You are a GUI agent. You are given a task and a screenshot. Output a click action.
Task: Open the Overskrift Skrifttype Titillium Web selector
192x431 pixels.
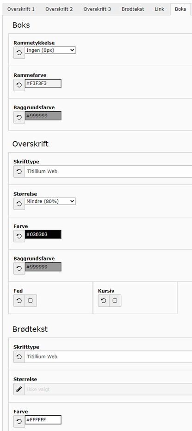(x=108, y=171)
